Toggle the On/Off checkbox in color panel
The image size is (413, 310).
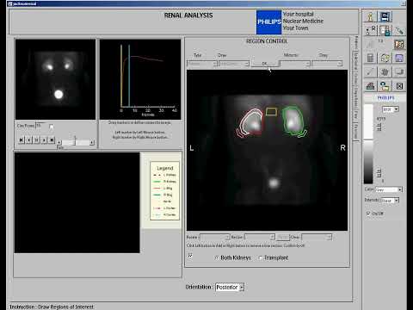[x=368, y=214]
